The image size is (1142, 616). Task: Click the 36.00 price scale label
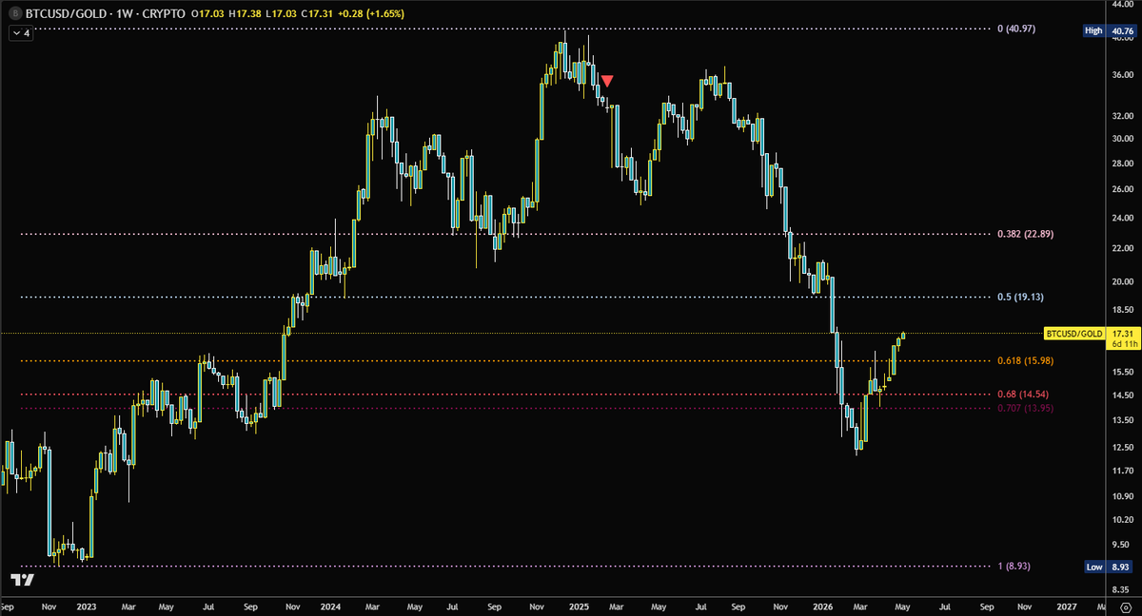pyautogui.click(x=1123, y=75)
